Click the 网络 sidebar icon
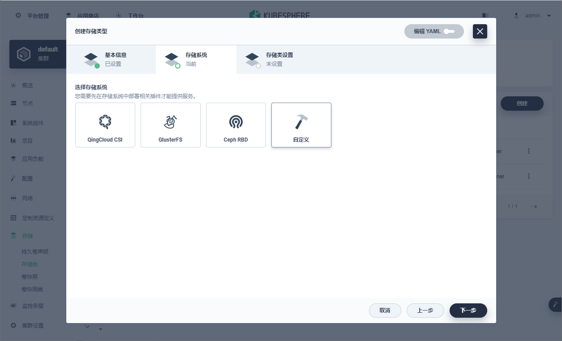 13,198
